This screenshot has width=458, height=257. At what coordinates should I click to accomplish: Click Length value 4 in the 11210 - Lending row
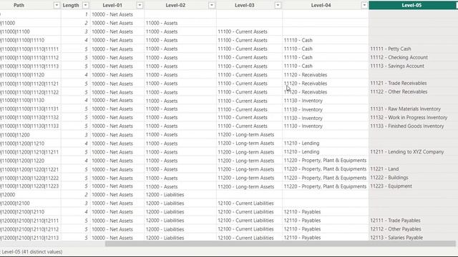click(x=86, y=143)
